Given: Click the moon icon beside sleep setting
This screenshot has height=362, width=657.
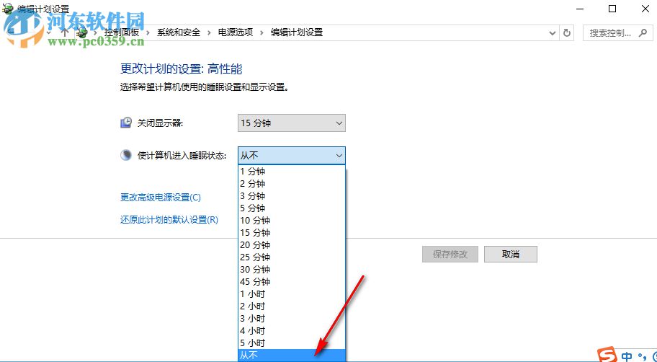Looking at the screenshot, I should click(x=125, y=155).
